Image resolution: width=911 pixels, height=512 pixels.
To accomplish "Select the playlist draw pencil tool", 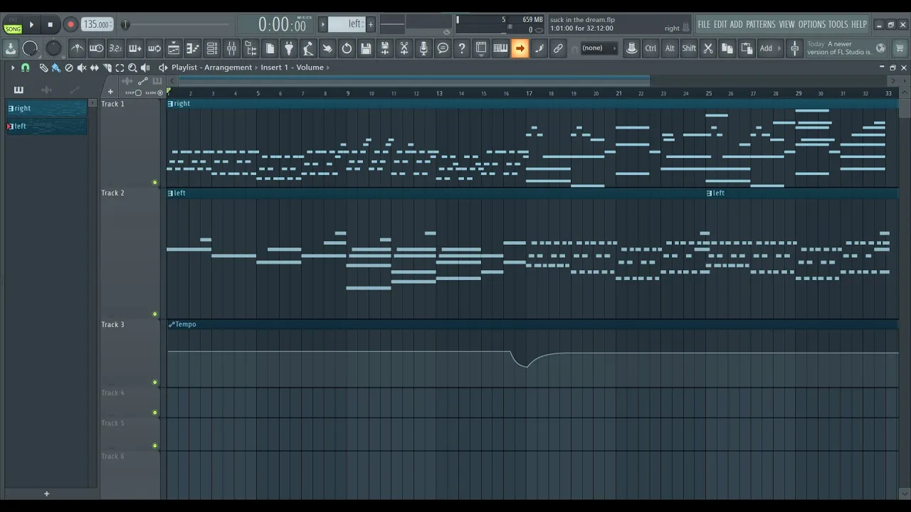I will click(43, 68).
